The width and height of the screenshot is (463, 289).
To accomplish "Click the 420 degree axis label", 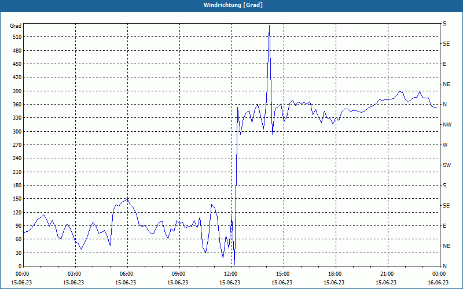I will (x=17, y=77).
